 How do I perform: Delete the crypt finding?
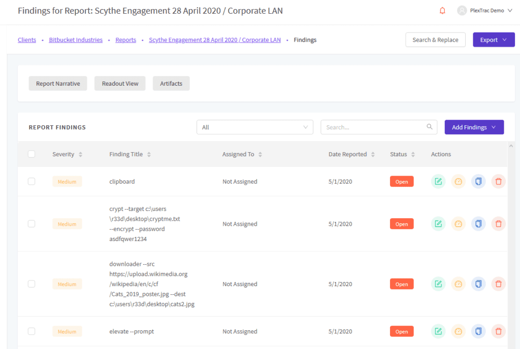click(x=498, y=224)
